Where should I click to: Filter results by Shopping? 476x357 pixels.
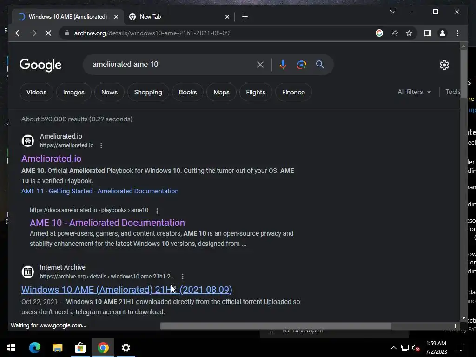point(148,93)
